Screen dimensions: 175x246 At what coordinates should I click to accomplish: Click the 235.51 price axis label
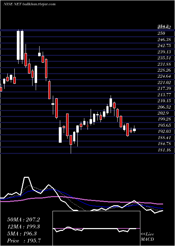click(x=164, y=58)
